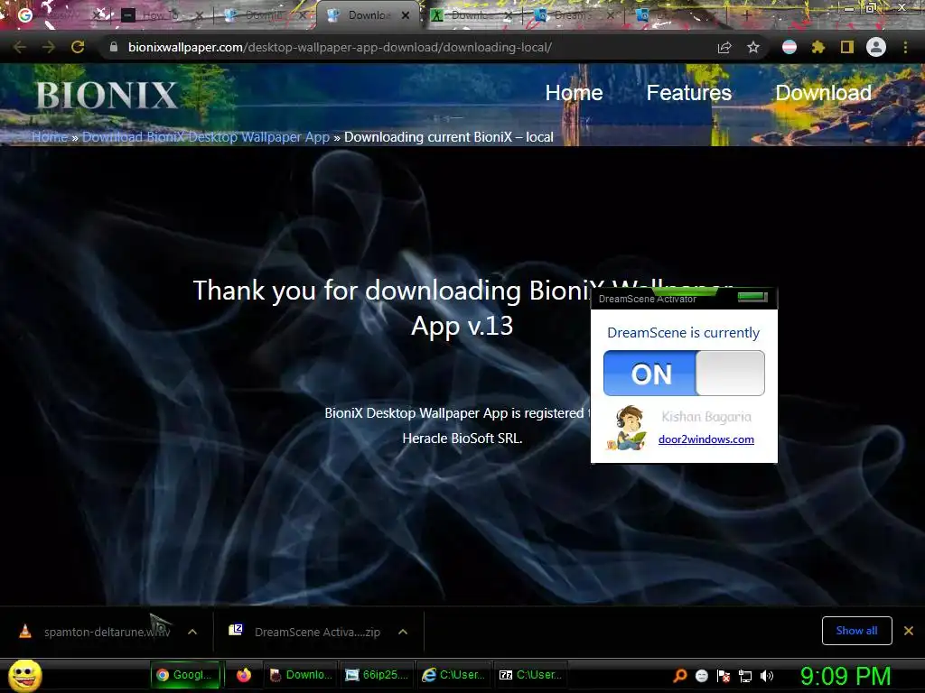This screenshot has width=925, height=693.
Task: Open spamton-deltarune.wmv download
Action: point(96,632)
